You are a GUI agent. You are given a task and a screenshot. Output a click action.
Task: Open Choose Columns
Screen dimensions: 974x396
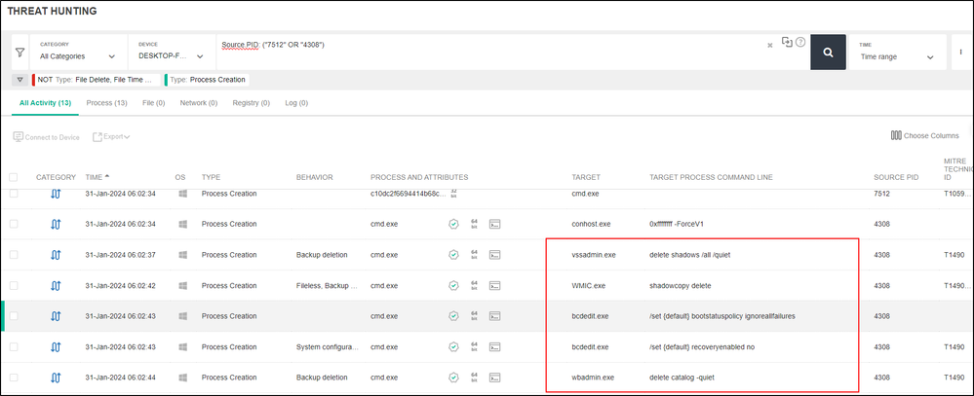click(925, 135)
